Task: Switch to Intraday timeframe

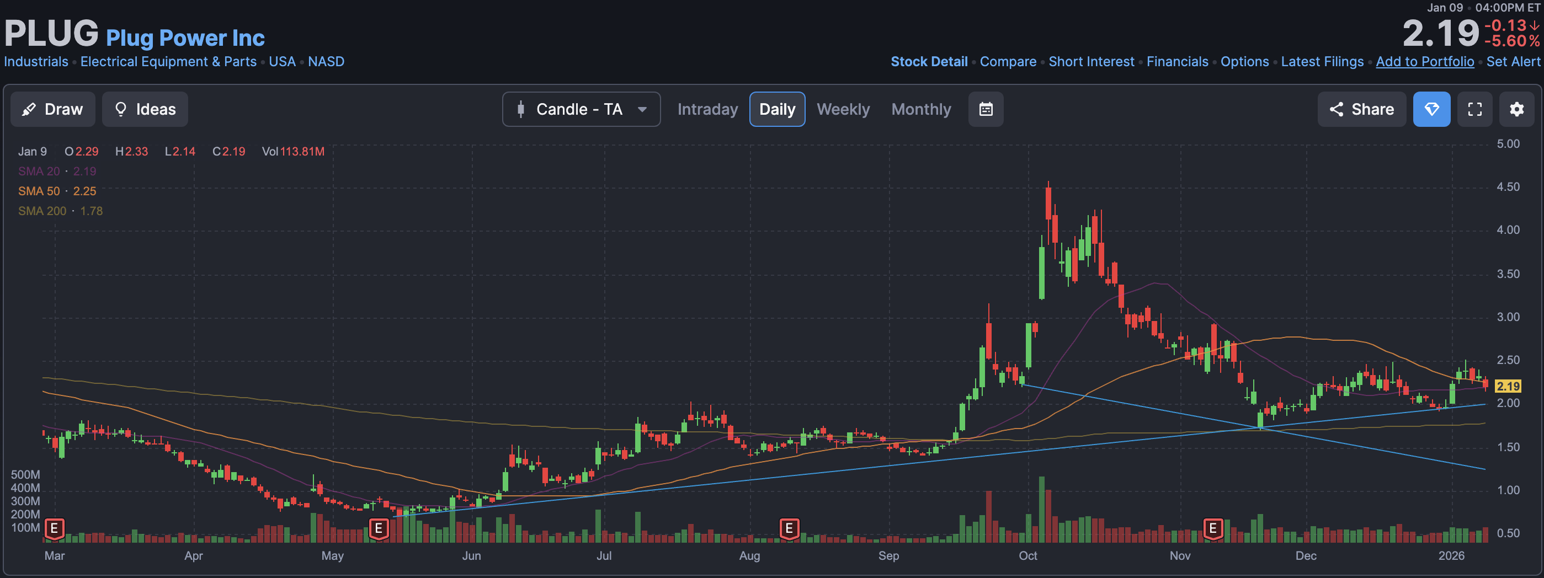Action: pos(707,109)
